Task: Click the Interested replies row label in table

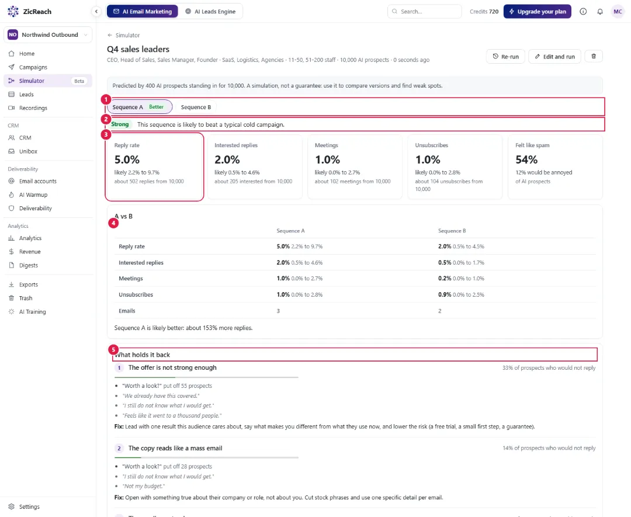Action: [141, 262]
